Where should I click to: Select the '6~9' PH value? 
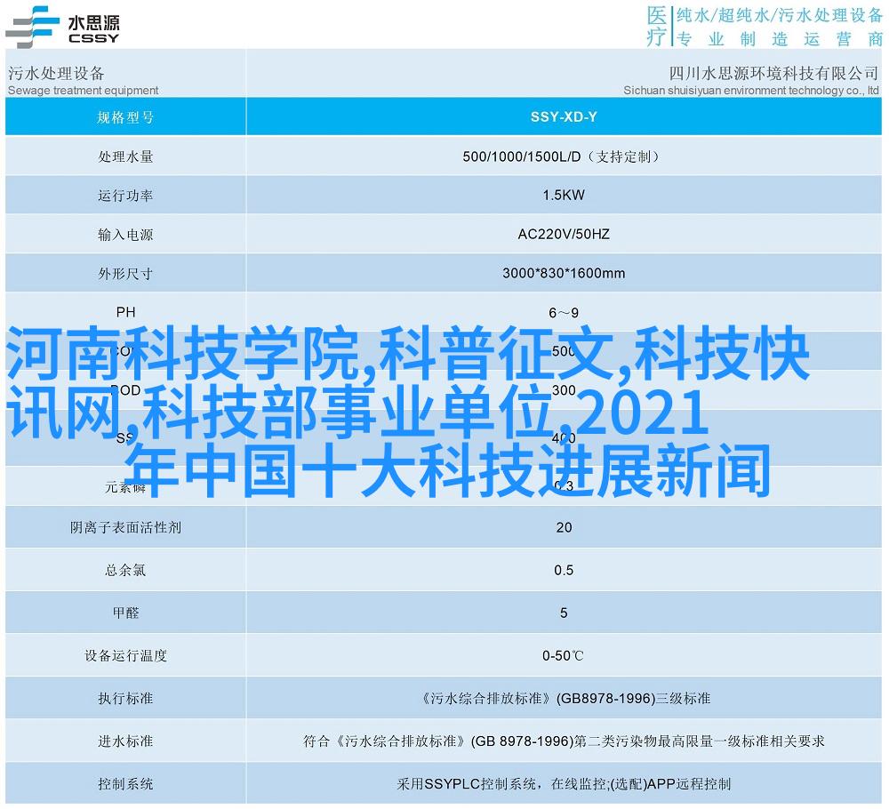point(564,313)
